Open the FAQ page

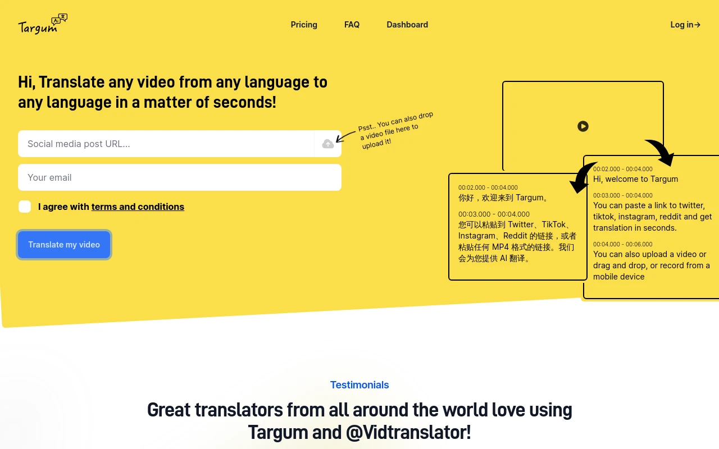[352, 25]
